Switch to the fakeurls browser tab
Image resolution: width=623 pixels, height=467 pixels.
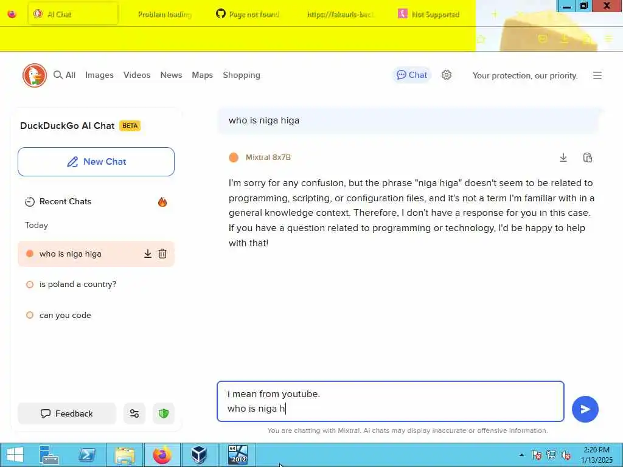click(x=341, y=15)
